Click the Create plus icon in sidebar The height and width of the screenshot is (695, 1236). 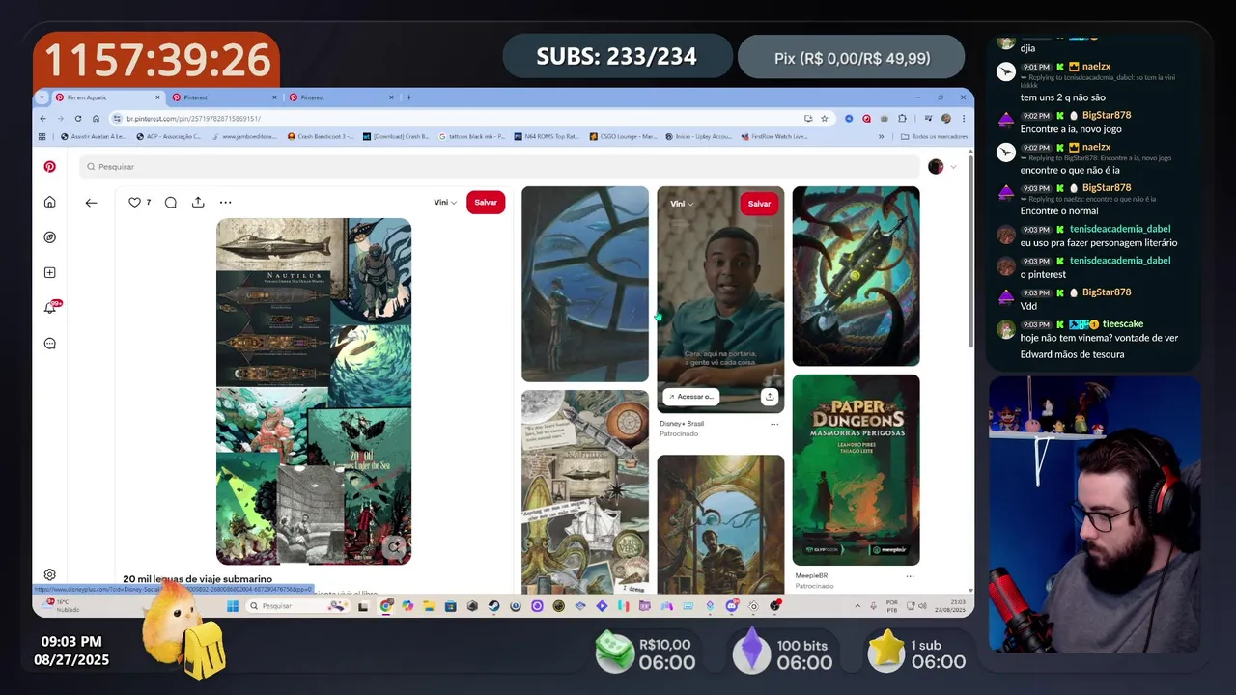tap(50, 272)
